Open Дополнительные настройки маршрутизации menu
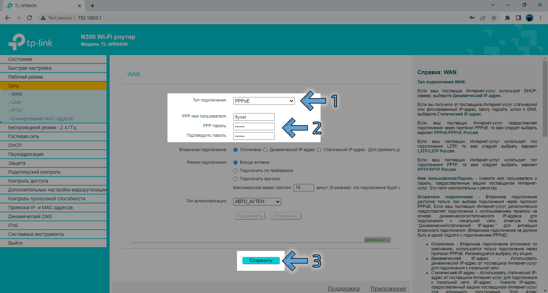Viewport: 548px width, 293px height. click(x=53, y=190)
